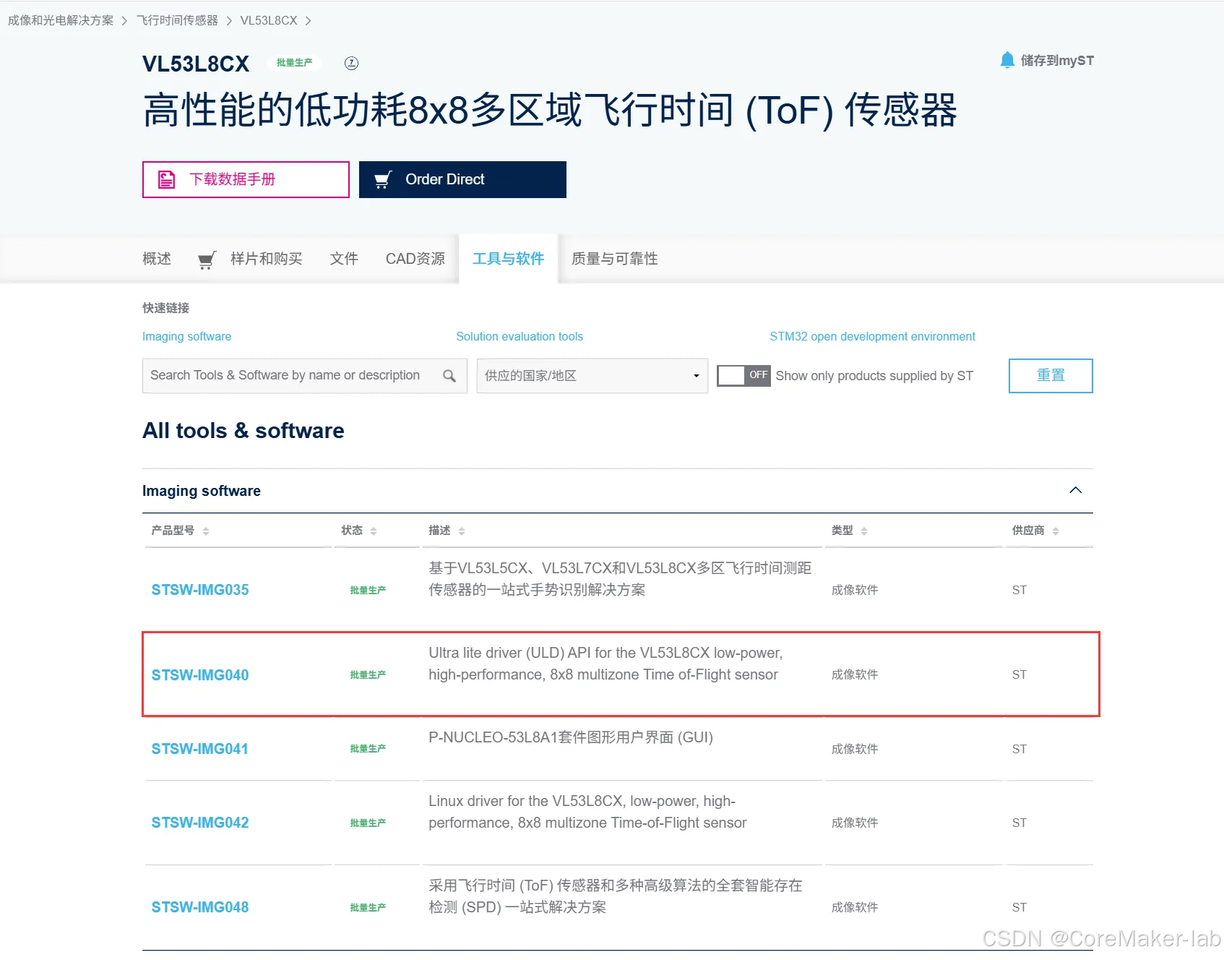The image size is (1224, 960).
Task: Open the STSW-IMG040 product link
Action: (x=200, y=675)
